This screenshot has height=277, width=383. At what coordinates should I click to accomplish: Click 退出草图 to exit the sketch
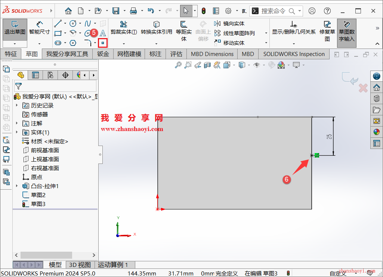point(14,28)
